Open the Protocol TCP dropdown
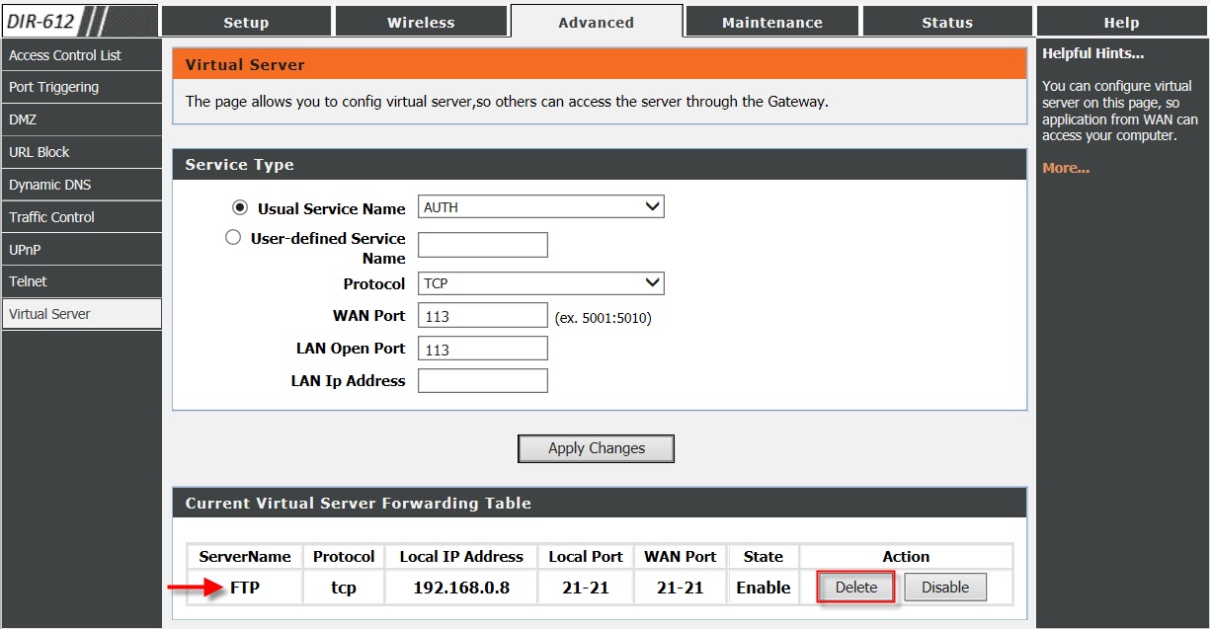This screenshot has width=1210, height=629. (x=541, y=283)
